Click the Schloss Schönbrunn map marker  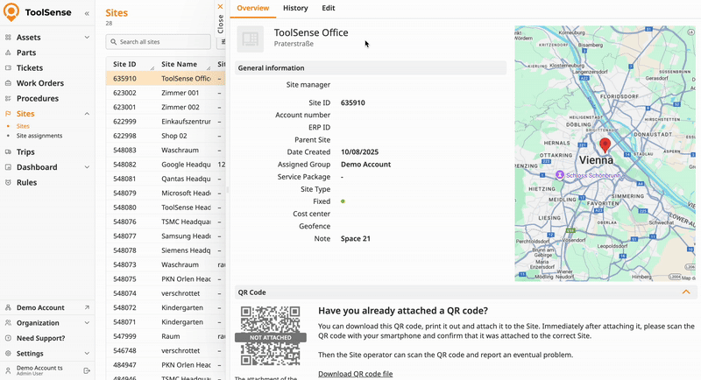[560, 175]
